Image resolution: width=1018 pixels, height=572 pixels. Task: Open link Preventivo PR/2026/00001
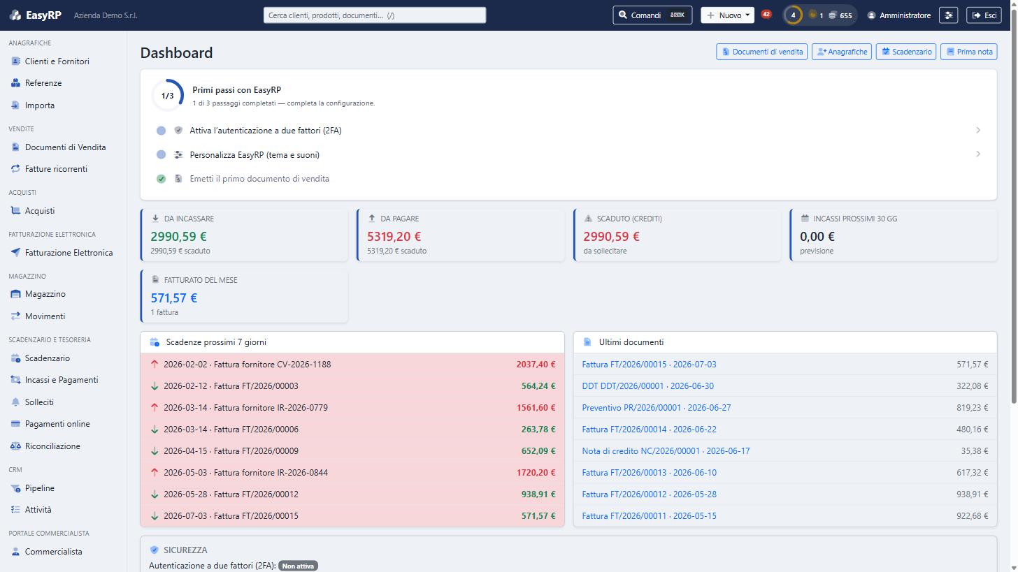(657, 408)
